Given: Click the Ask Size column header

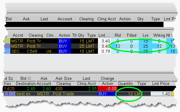Looking at the screenshot, I should [x=63, y=78].
